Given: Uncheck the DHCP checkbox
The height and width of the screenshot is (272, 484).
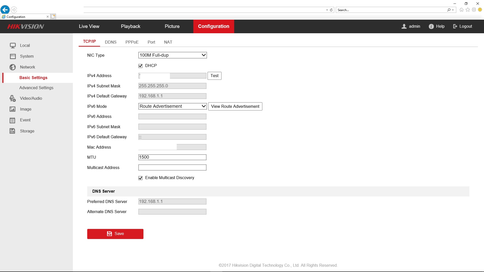Looking at the screenshot, I should point(140,66).
